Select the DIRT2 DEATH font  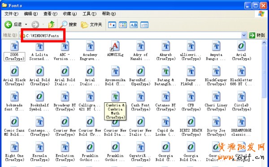191,127
